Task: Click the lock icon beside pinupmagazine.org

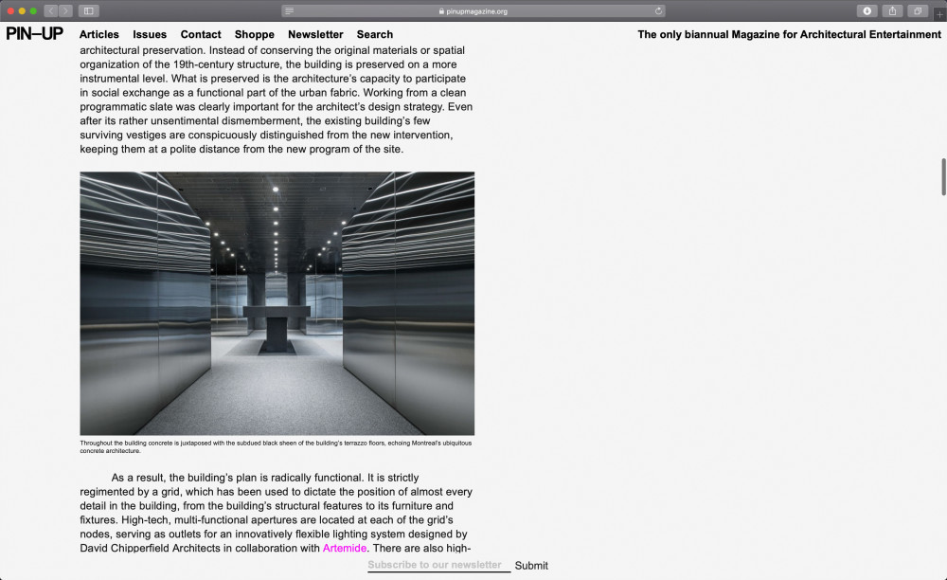Action: [441, 10]
